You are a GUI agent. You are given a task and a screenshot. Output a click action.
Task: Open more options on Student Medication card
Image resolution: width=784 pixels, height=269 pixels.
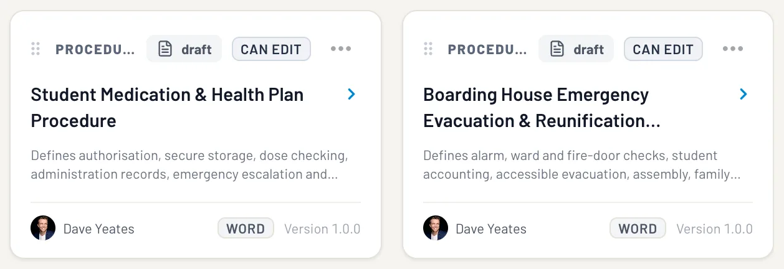pyautogui.click(x=341, y=49)
